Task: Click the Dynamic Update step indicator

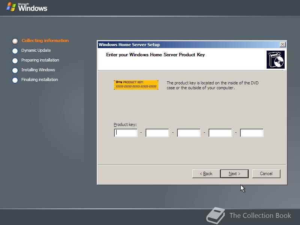Action: click(x=15, y=51)
